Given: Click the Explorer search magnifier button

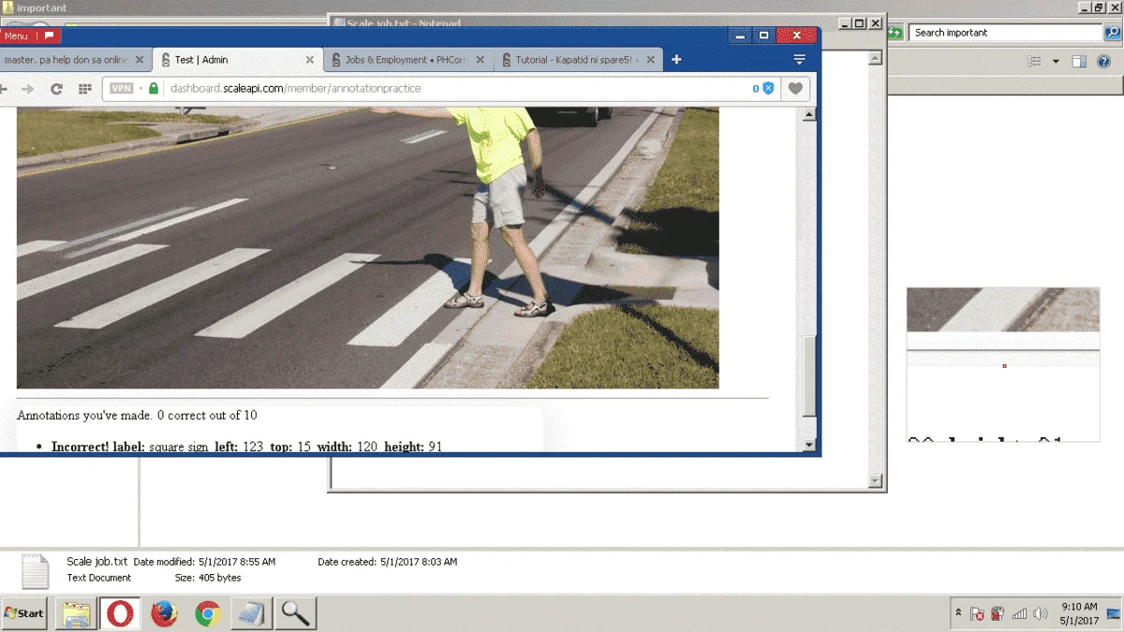Looking at the screenshot, I should point(1114,33).
